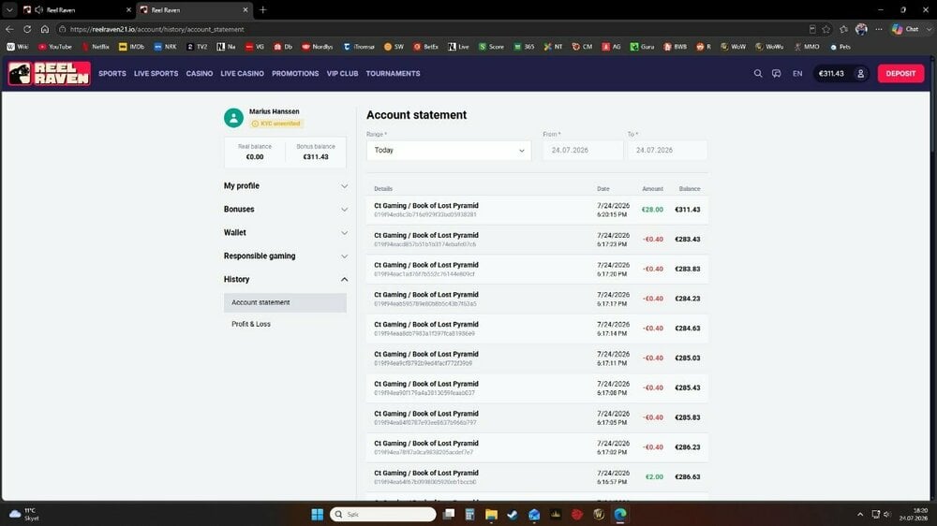Expand the My profile section

coord(286,185)
